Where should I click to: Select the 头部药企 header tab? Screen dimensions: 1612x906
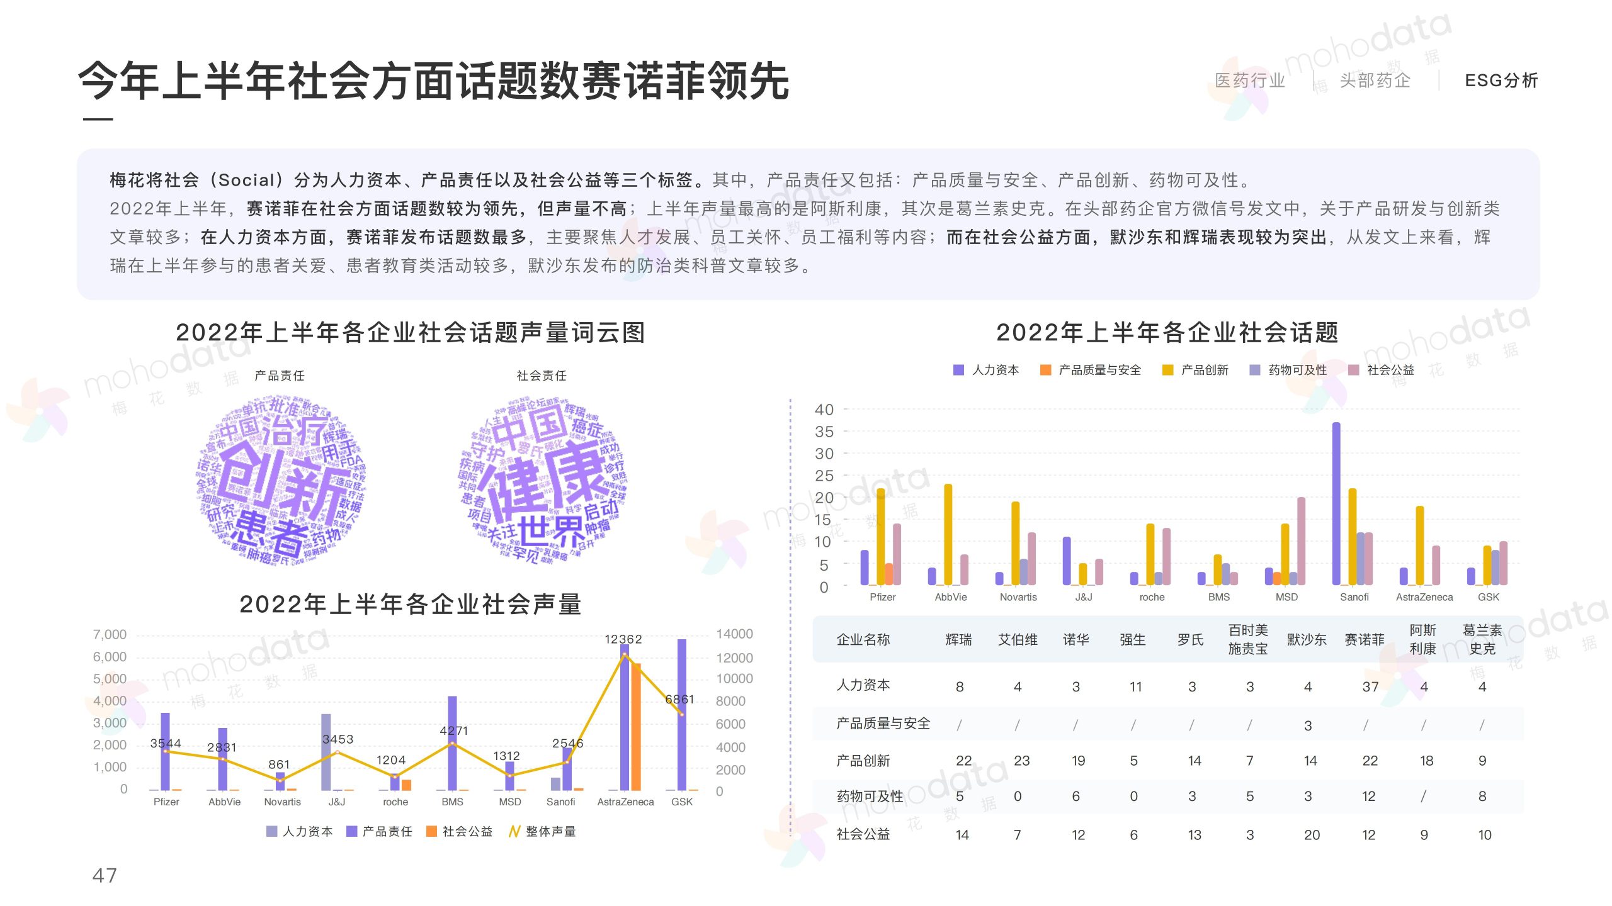(1375, 81)
